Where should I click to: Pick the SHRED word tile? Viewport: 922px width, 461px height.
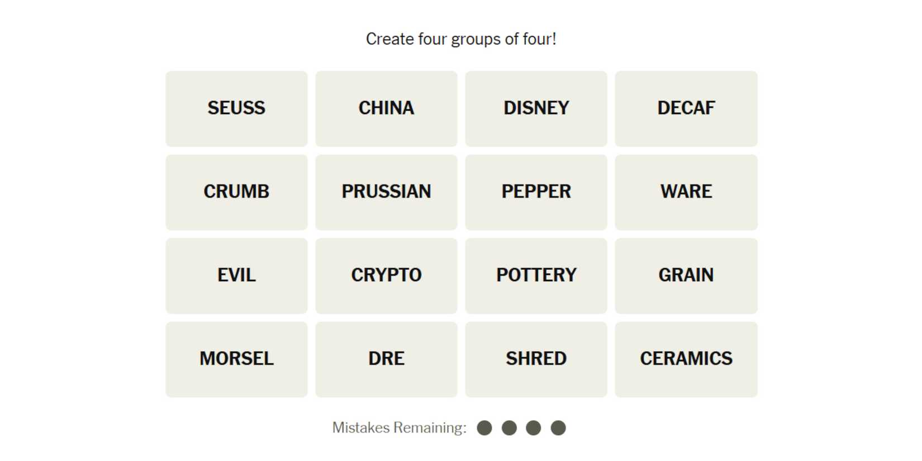(536, 359)
